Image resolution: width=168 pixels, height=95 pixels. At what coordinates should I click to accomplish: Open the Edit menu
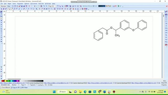click(x=5, y=4)
